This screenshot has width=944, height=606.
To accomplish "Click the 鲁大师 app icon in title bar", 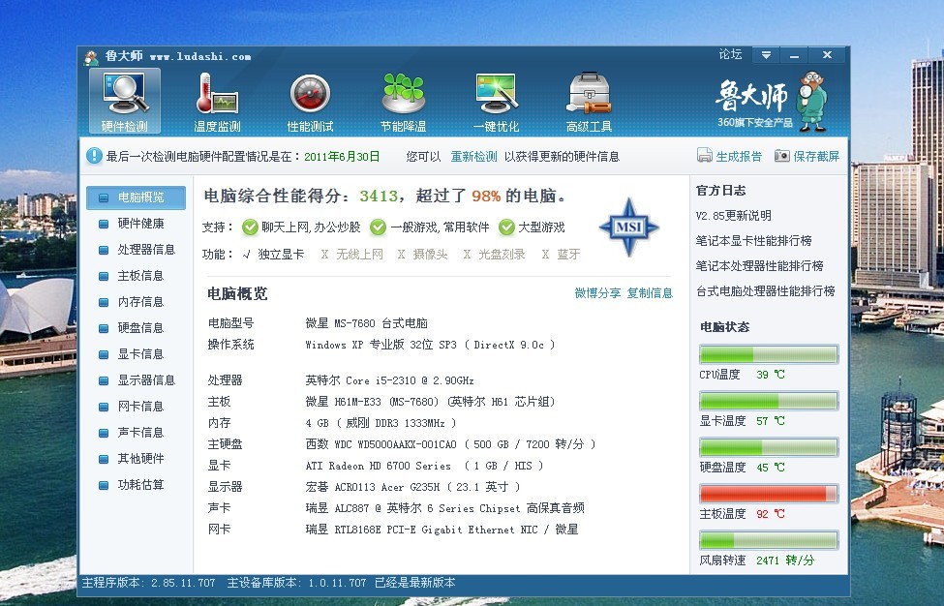I will click(92, 57).
